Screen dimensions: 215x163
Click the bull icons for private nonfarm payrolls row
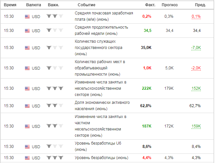point(55,126)
